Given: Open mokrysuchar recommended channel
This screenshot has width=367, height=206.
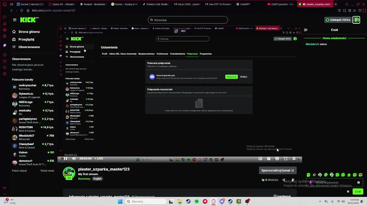Looking at the screenshot, I should (x=33, y=87).
